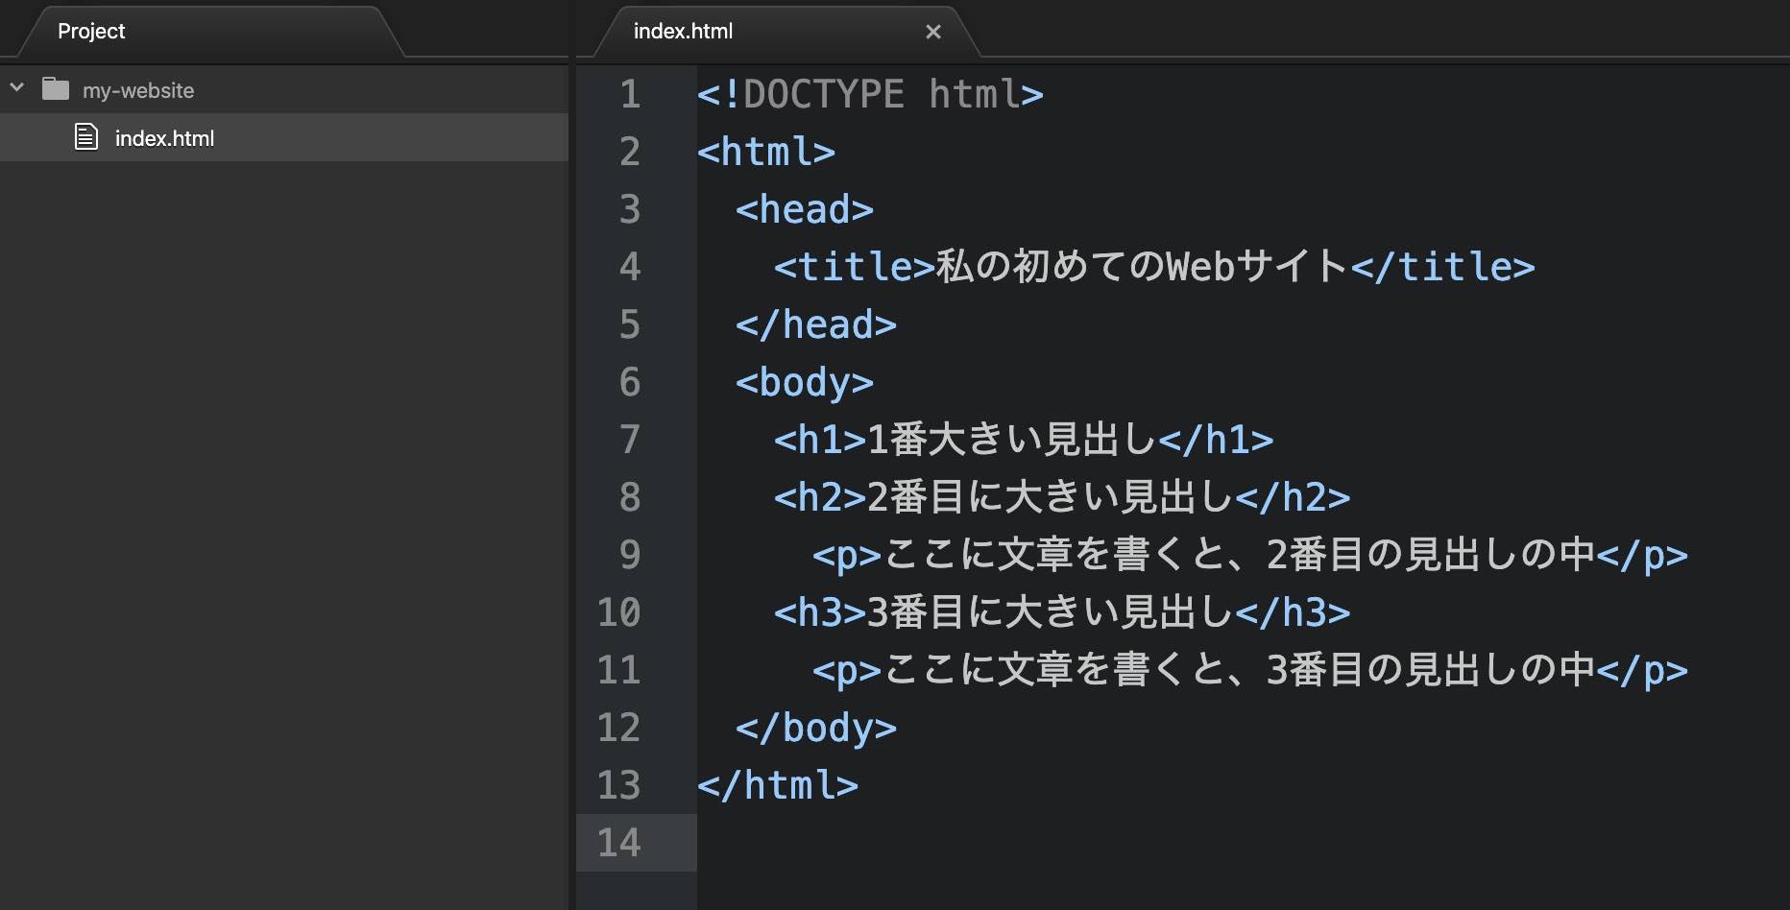Place cursor on DOCTYPE html declaration
This screenshot has width=1790, height=910.
(869, 94)
